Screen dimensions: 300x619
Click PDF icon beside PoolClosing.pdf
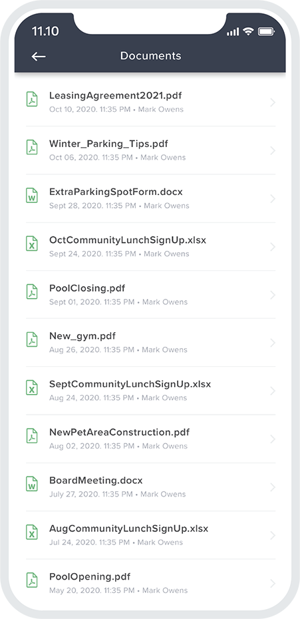tap(32, 292)
